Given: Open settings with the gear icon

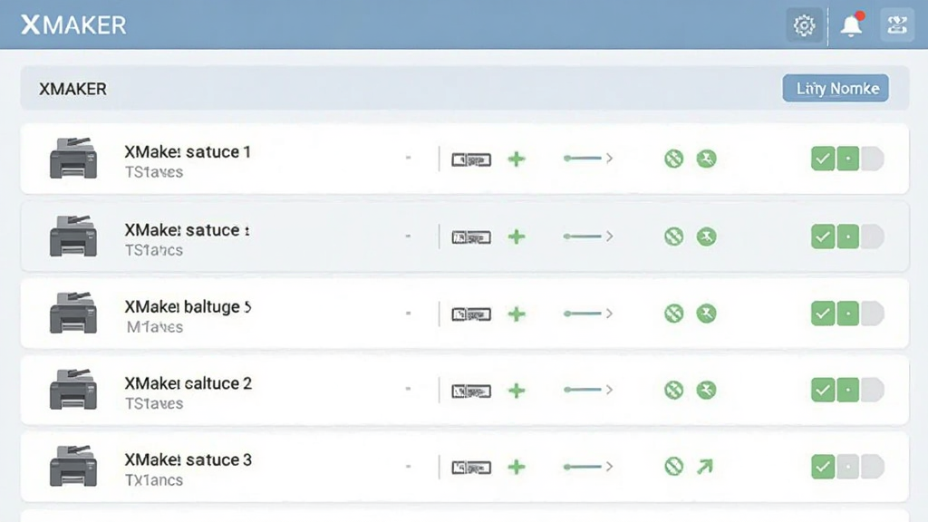Looking at the screenshot, I should (805, 25).
